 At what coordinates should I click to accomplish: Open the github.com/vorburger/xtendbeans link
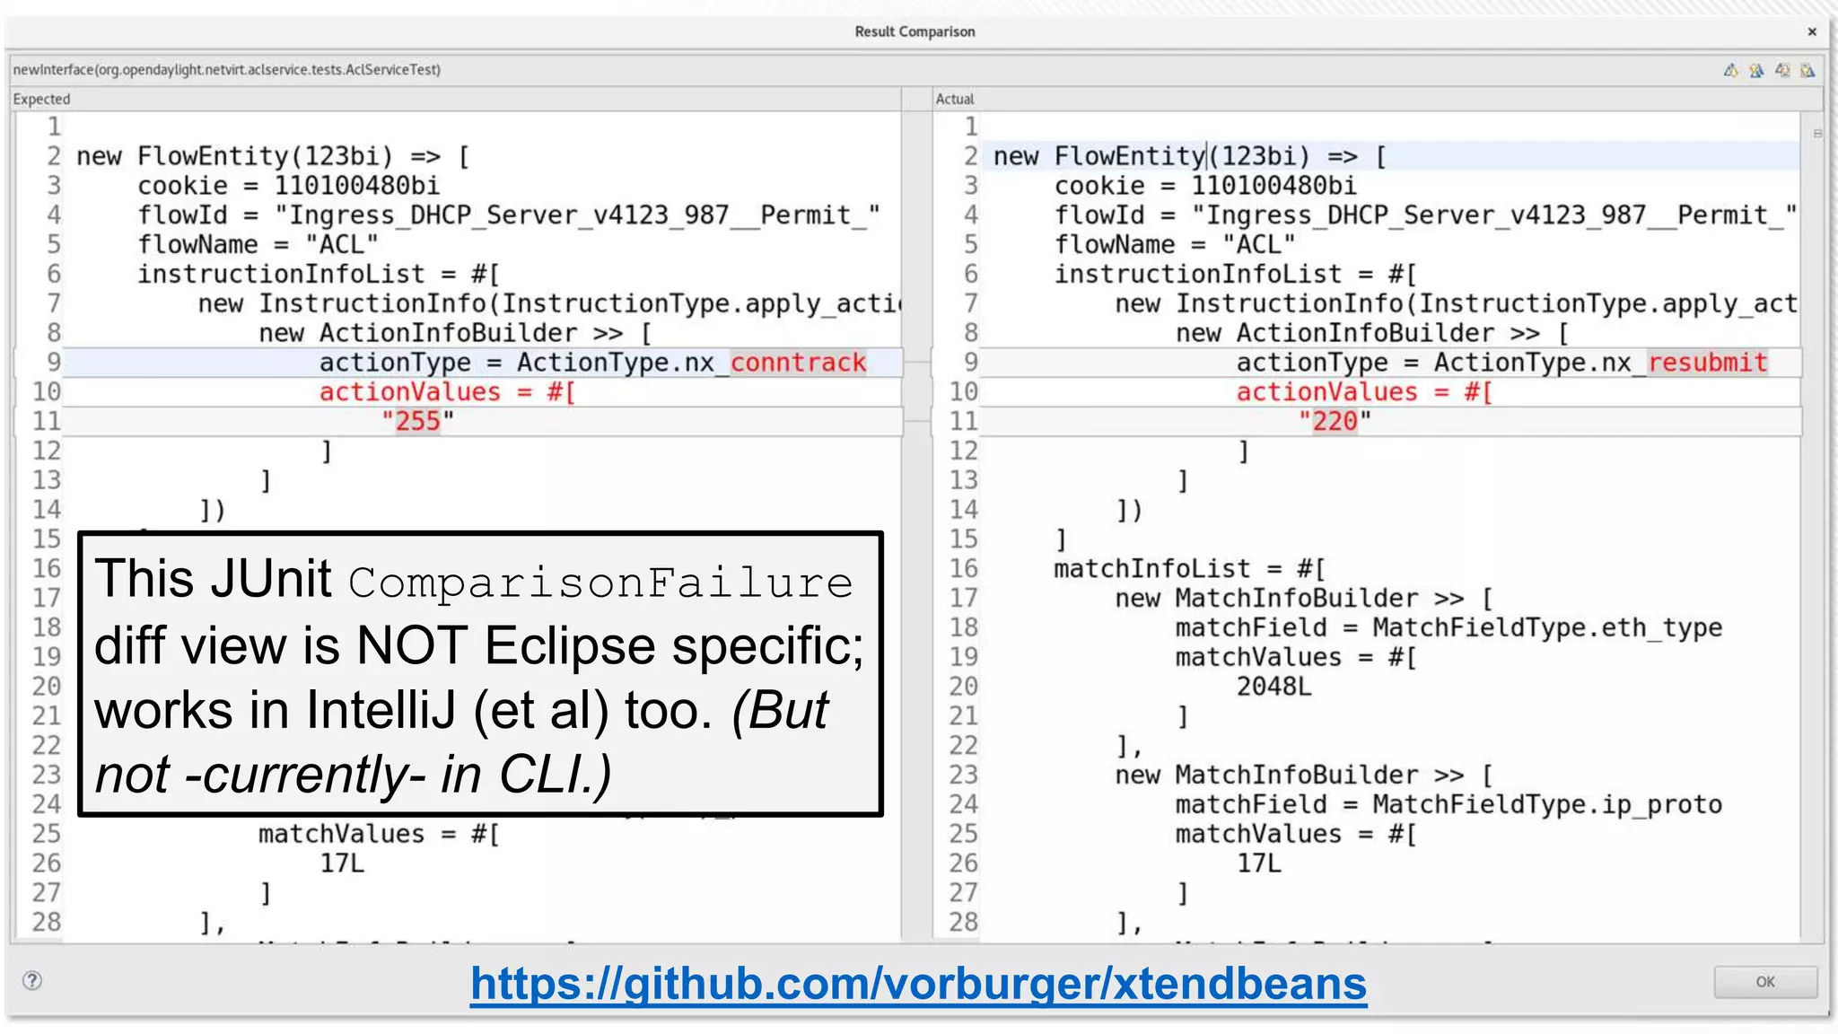pyautogui.click(x=918, y=984)
